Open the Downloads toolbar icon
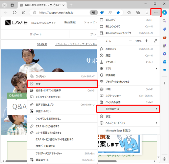The image size is (169, 164). 147,13
